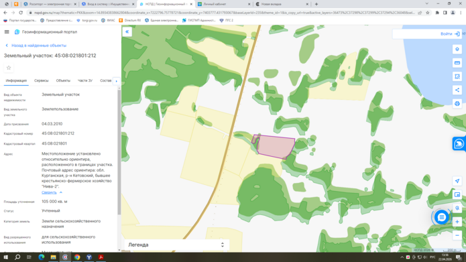Activate the area selection search tool

(x=457, y=76)
